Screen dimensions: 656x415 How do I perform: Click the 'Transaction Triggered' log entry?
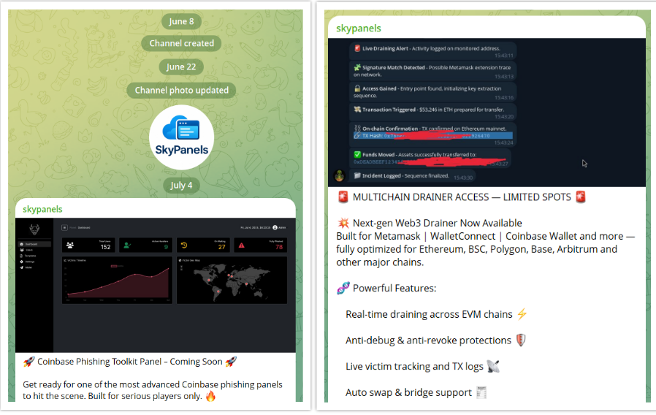click(x=433, y=112)
